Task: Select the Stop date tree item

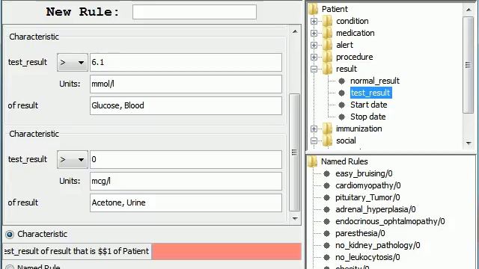Action: click(367, 117)
